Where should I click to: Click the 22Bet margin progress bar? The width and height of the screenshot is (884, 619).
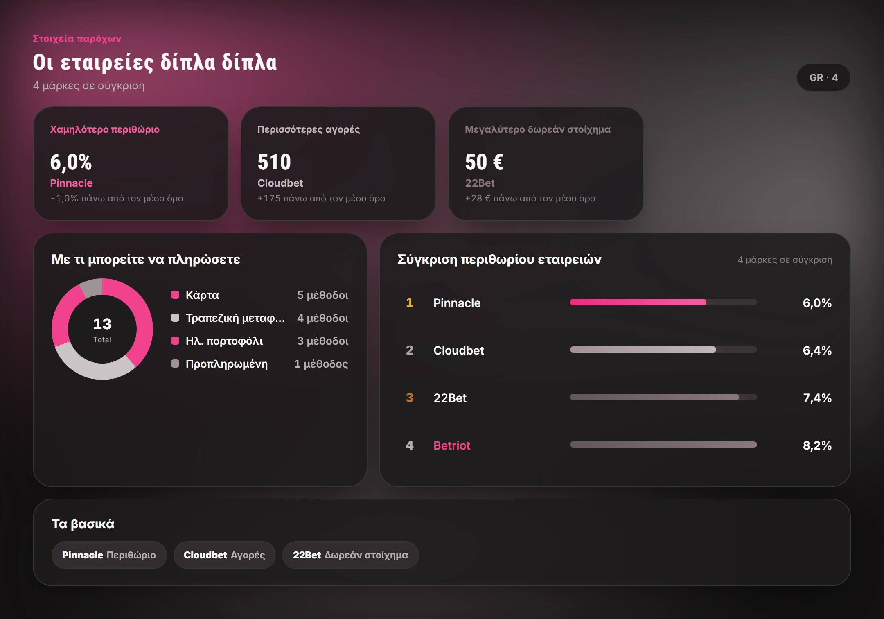pos(663,397)
